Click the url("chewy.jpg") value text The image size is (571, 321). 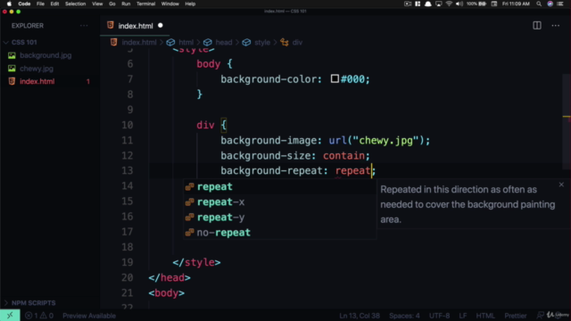pos(377,141)
